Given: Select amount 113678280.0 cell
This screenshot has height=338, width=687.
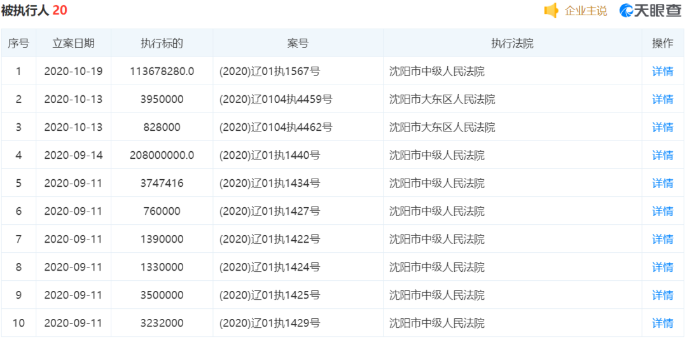Looking at the screenshot, I should pos(162,71).
